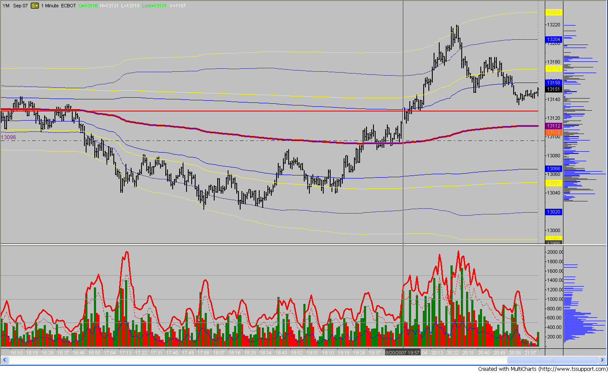Select the Sep 07 contract label
The image size is (608, 373).
coord(20,6)
